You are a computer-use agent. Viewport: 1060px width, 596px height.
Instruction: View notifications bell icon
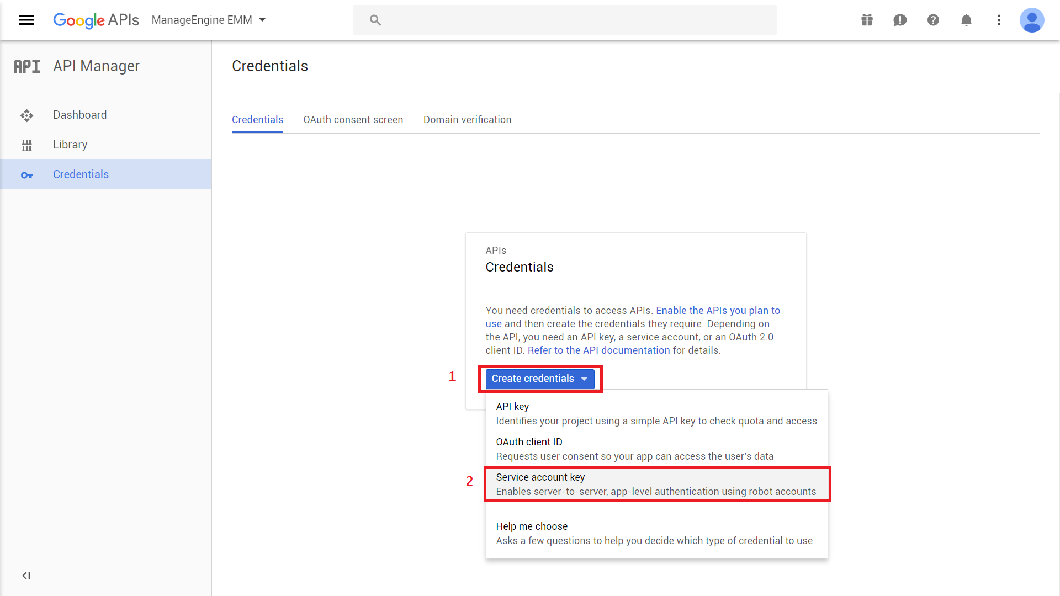pyautogui.click(x=966, y=20)
